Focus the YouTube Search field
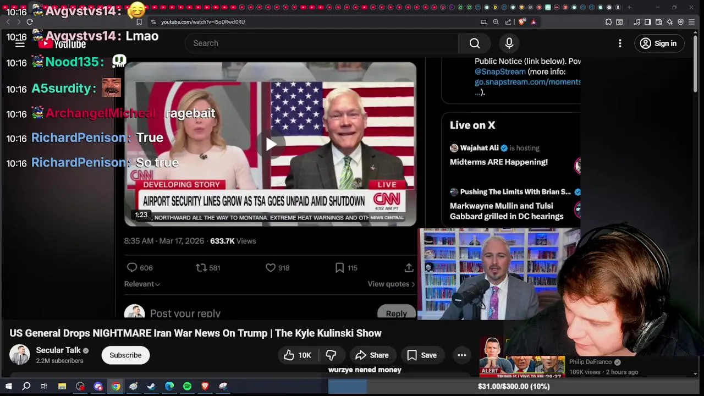Screen dimensions: 704x396 [322, 43]
